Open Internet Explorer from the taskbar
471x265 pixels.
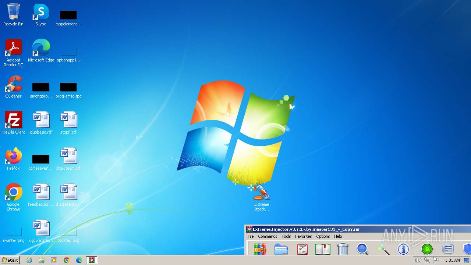click(x=29, y=260)
